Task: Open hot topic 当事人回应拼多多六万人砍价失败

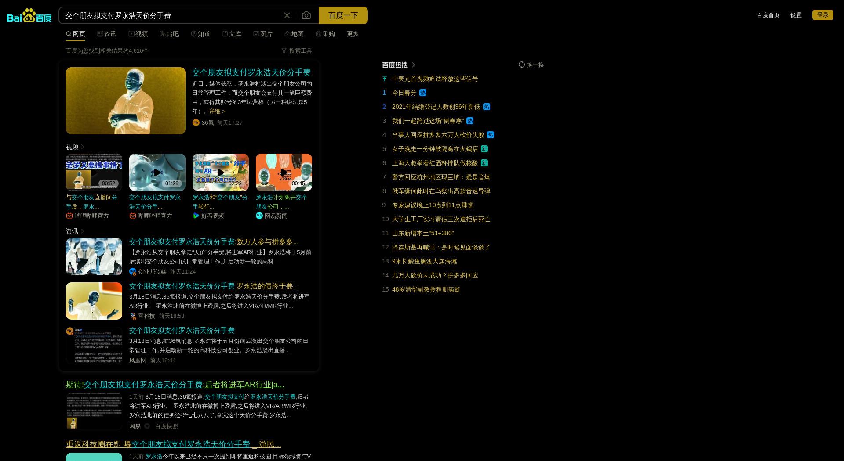Action: point(438,135)
